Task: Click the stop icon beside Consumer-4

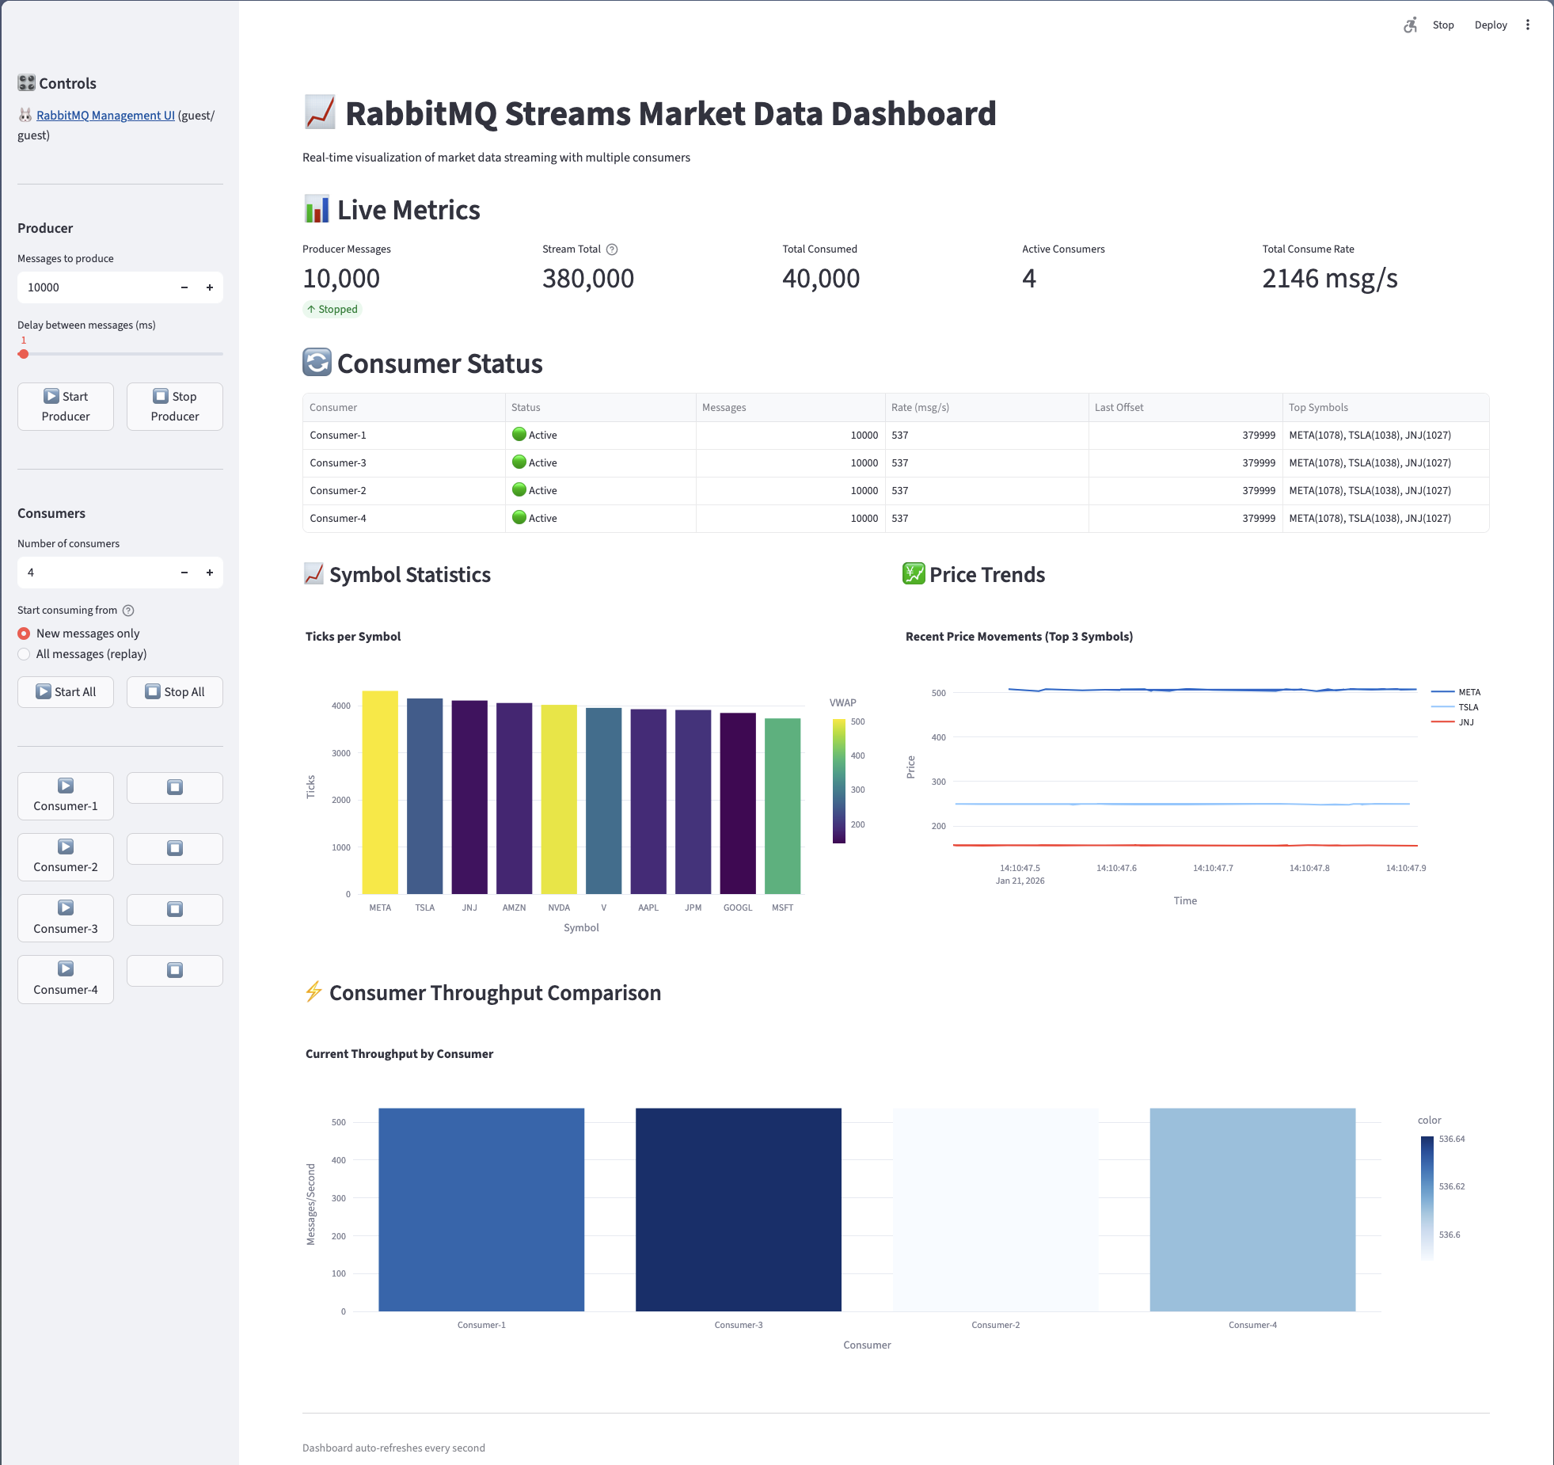Action: pyautogui.click(x=174, y=970)
